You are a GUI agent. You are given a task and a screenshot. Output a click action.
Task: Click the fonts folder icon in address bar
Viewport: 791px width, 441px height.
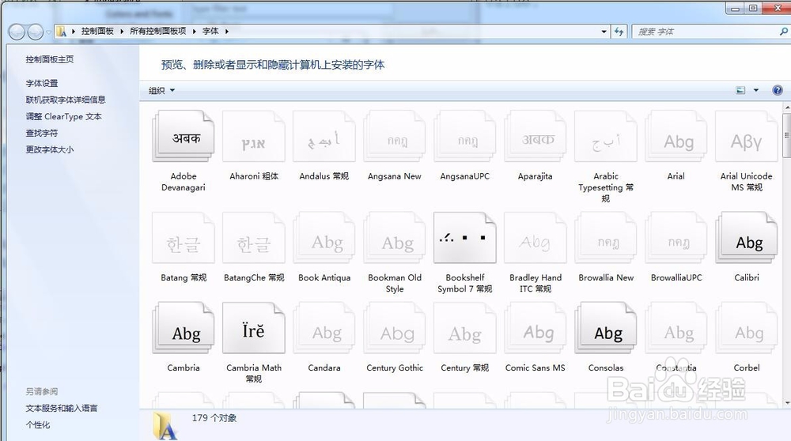[61, 32]
